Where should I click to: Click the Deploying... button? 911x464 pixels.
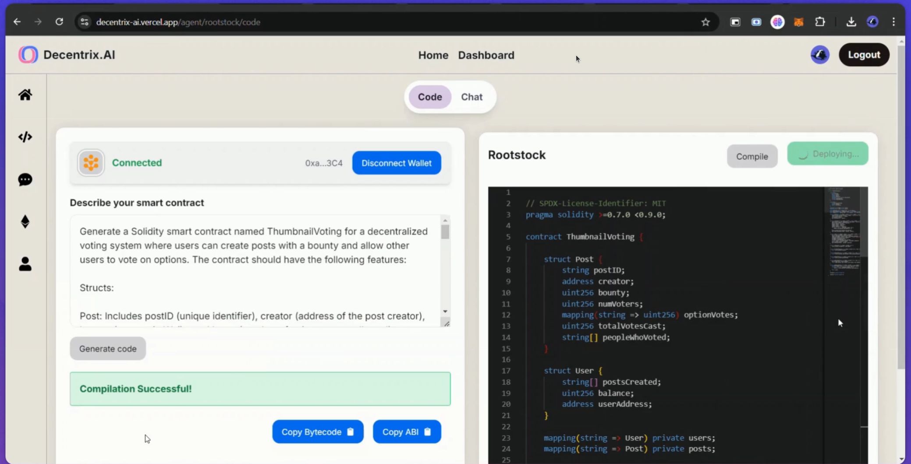tap(827, 154)
